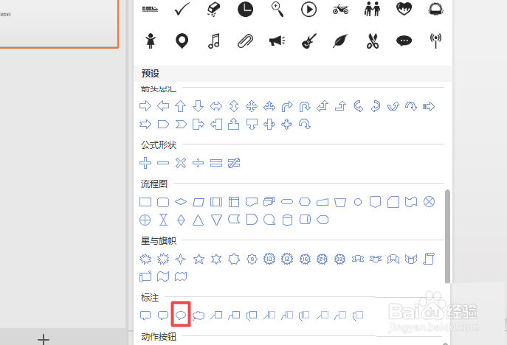Viewport: 507px width, 345px height.
Task: Select the double wave flag shape
Action: point(181,276)
